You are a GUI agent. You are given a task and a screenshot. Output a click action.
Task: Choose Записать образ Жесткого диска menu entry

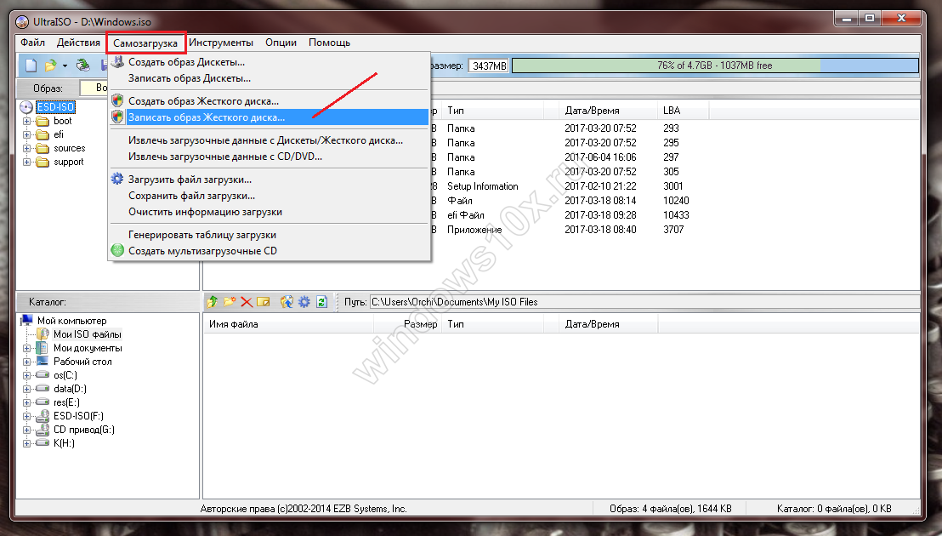pos(269,117)
